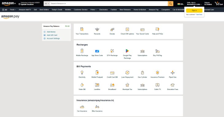Open Home & Kitchen in navigation bar
This screenshot has height=117, width=224.
tap(140, 10)
